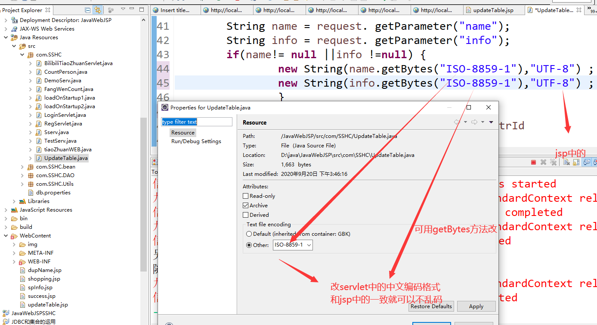Image resolution: width=597 pixels, height=325 pixels.
Task: Expand the com.SSHC.bean package
Action: click(22, 167)
